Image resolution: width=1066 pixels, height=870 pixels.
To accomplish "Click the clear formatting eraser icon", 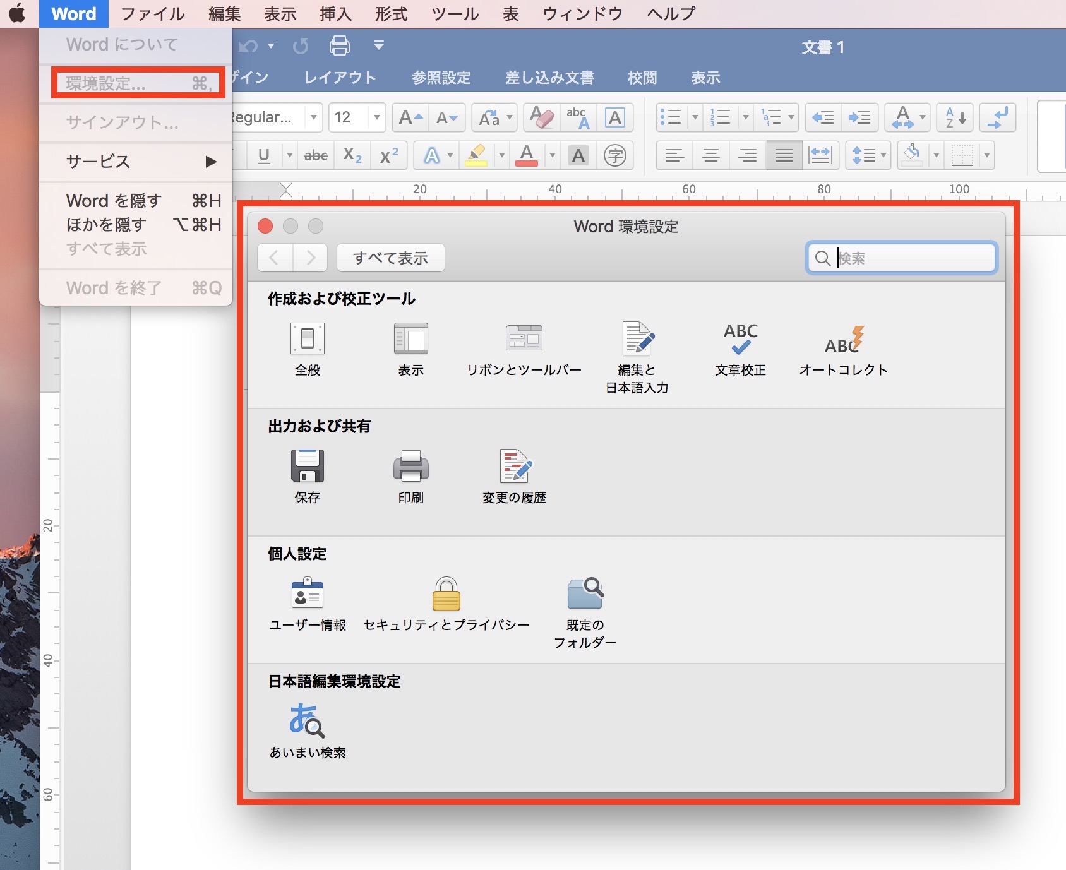I will pos(542,117).
